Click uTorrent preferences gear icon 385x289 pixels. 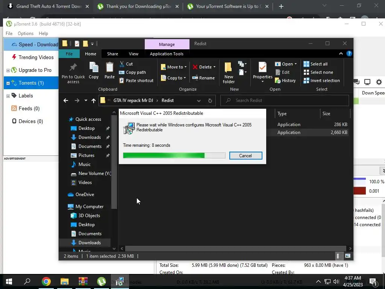pyautogui.click(x=379, y=82)
